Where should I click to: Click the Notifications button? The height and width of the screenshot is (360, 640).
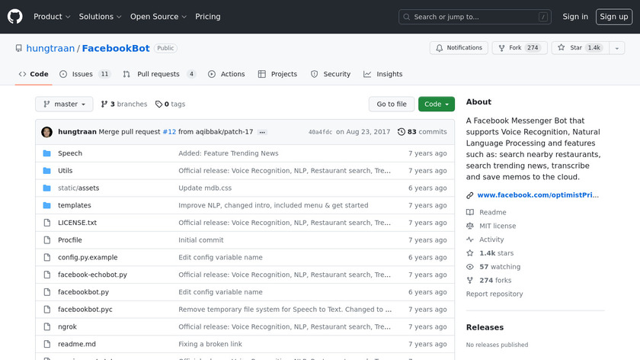[459, 48]
